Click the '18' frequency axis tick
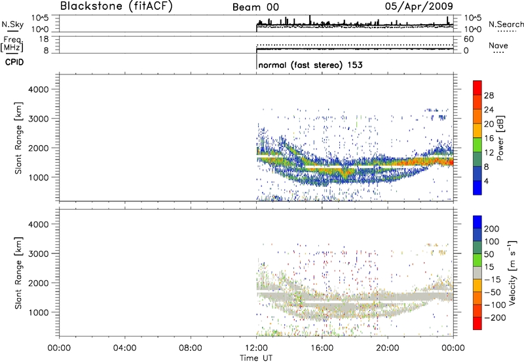 [x=44, y=39]
